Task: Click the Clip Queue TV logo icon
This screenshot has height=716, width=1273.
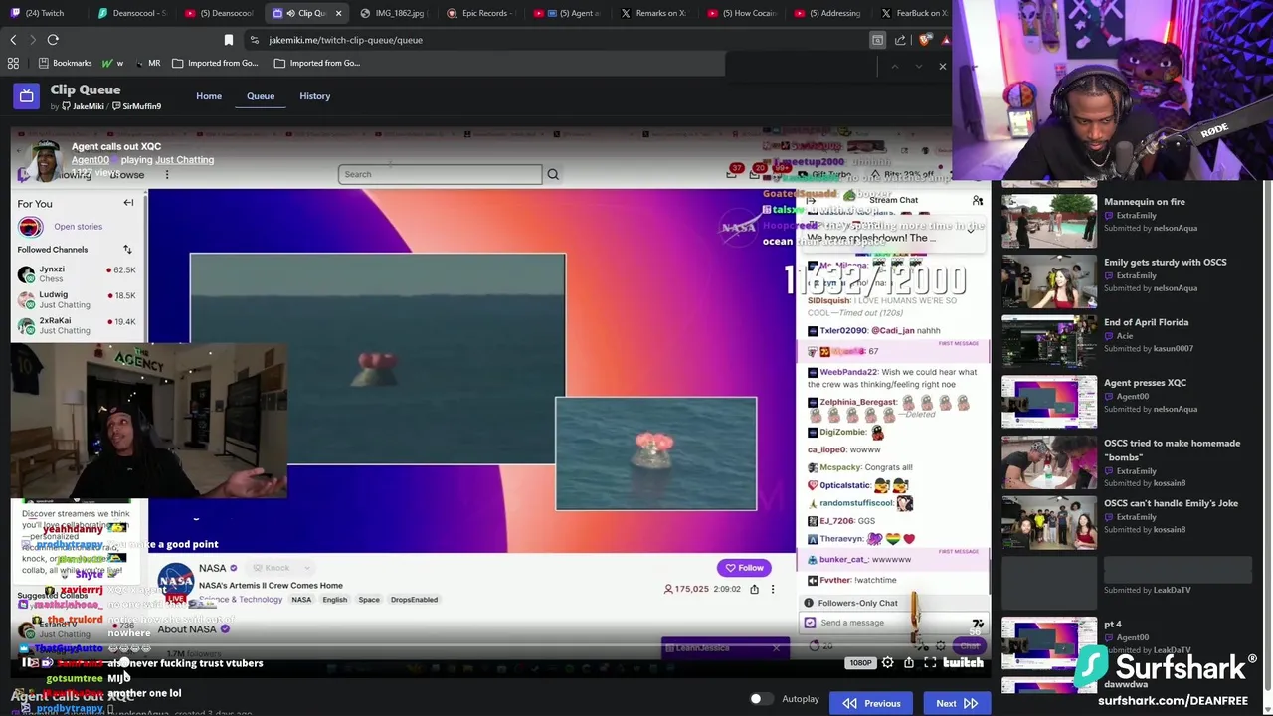Action: click(26, 96)
